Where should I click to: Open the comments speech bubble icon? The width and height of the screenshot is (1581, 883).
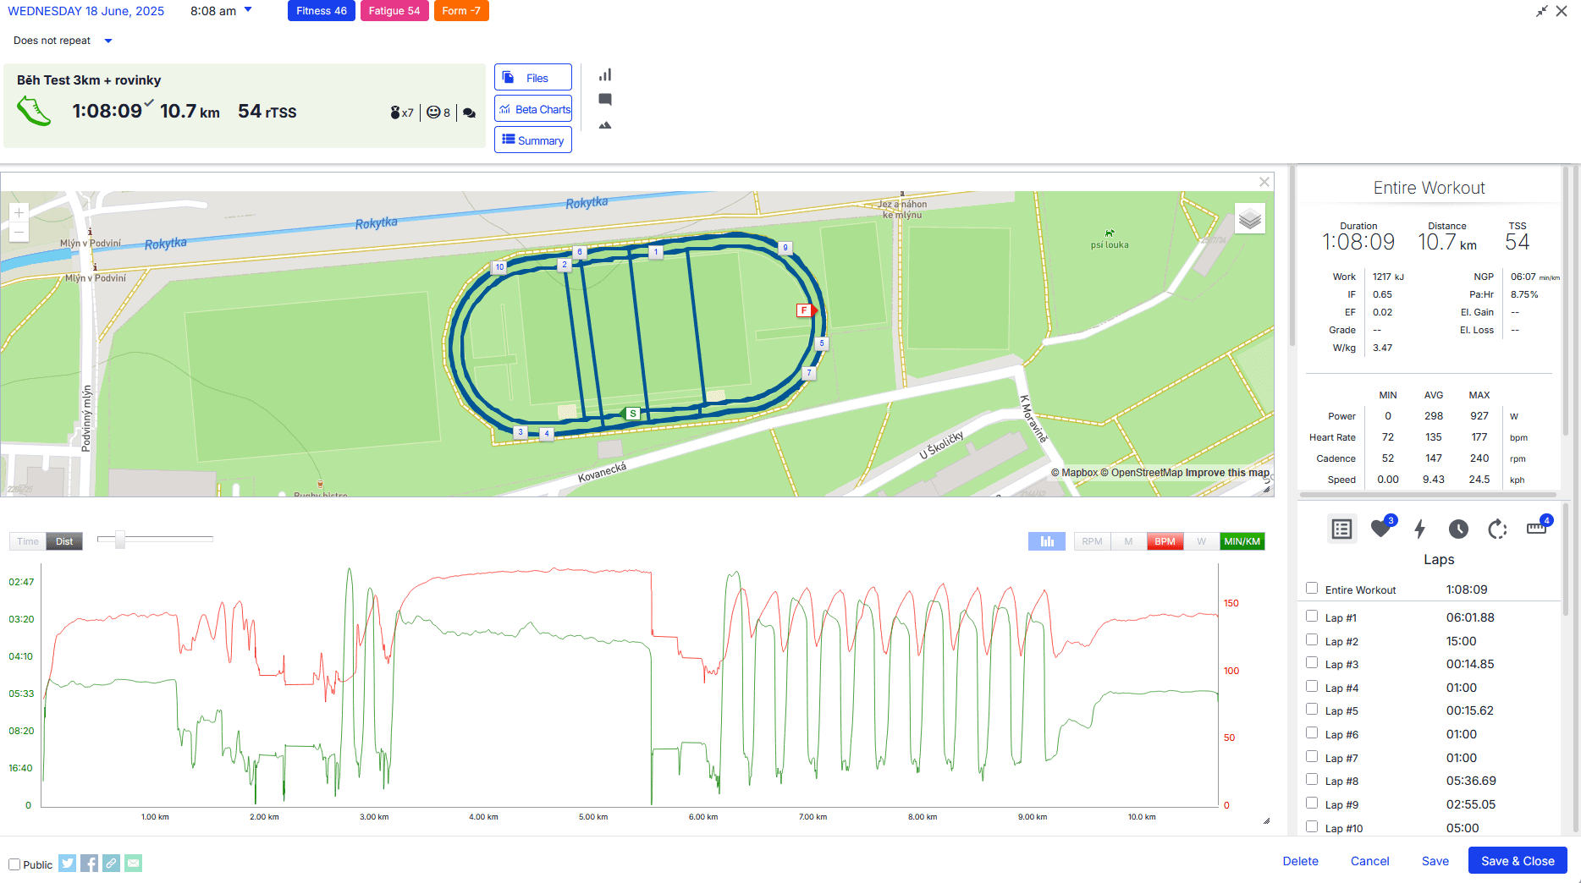click(x=605, y=100)
